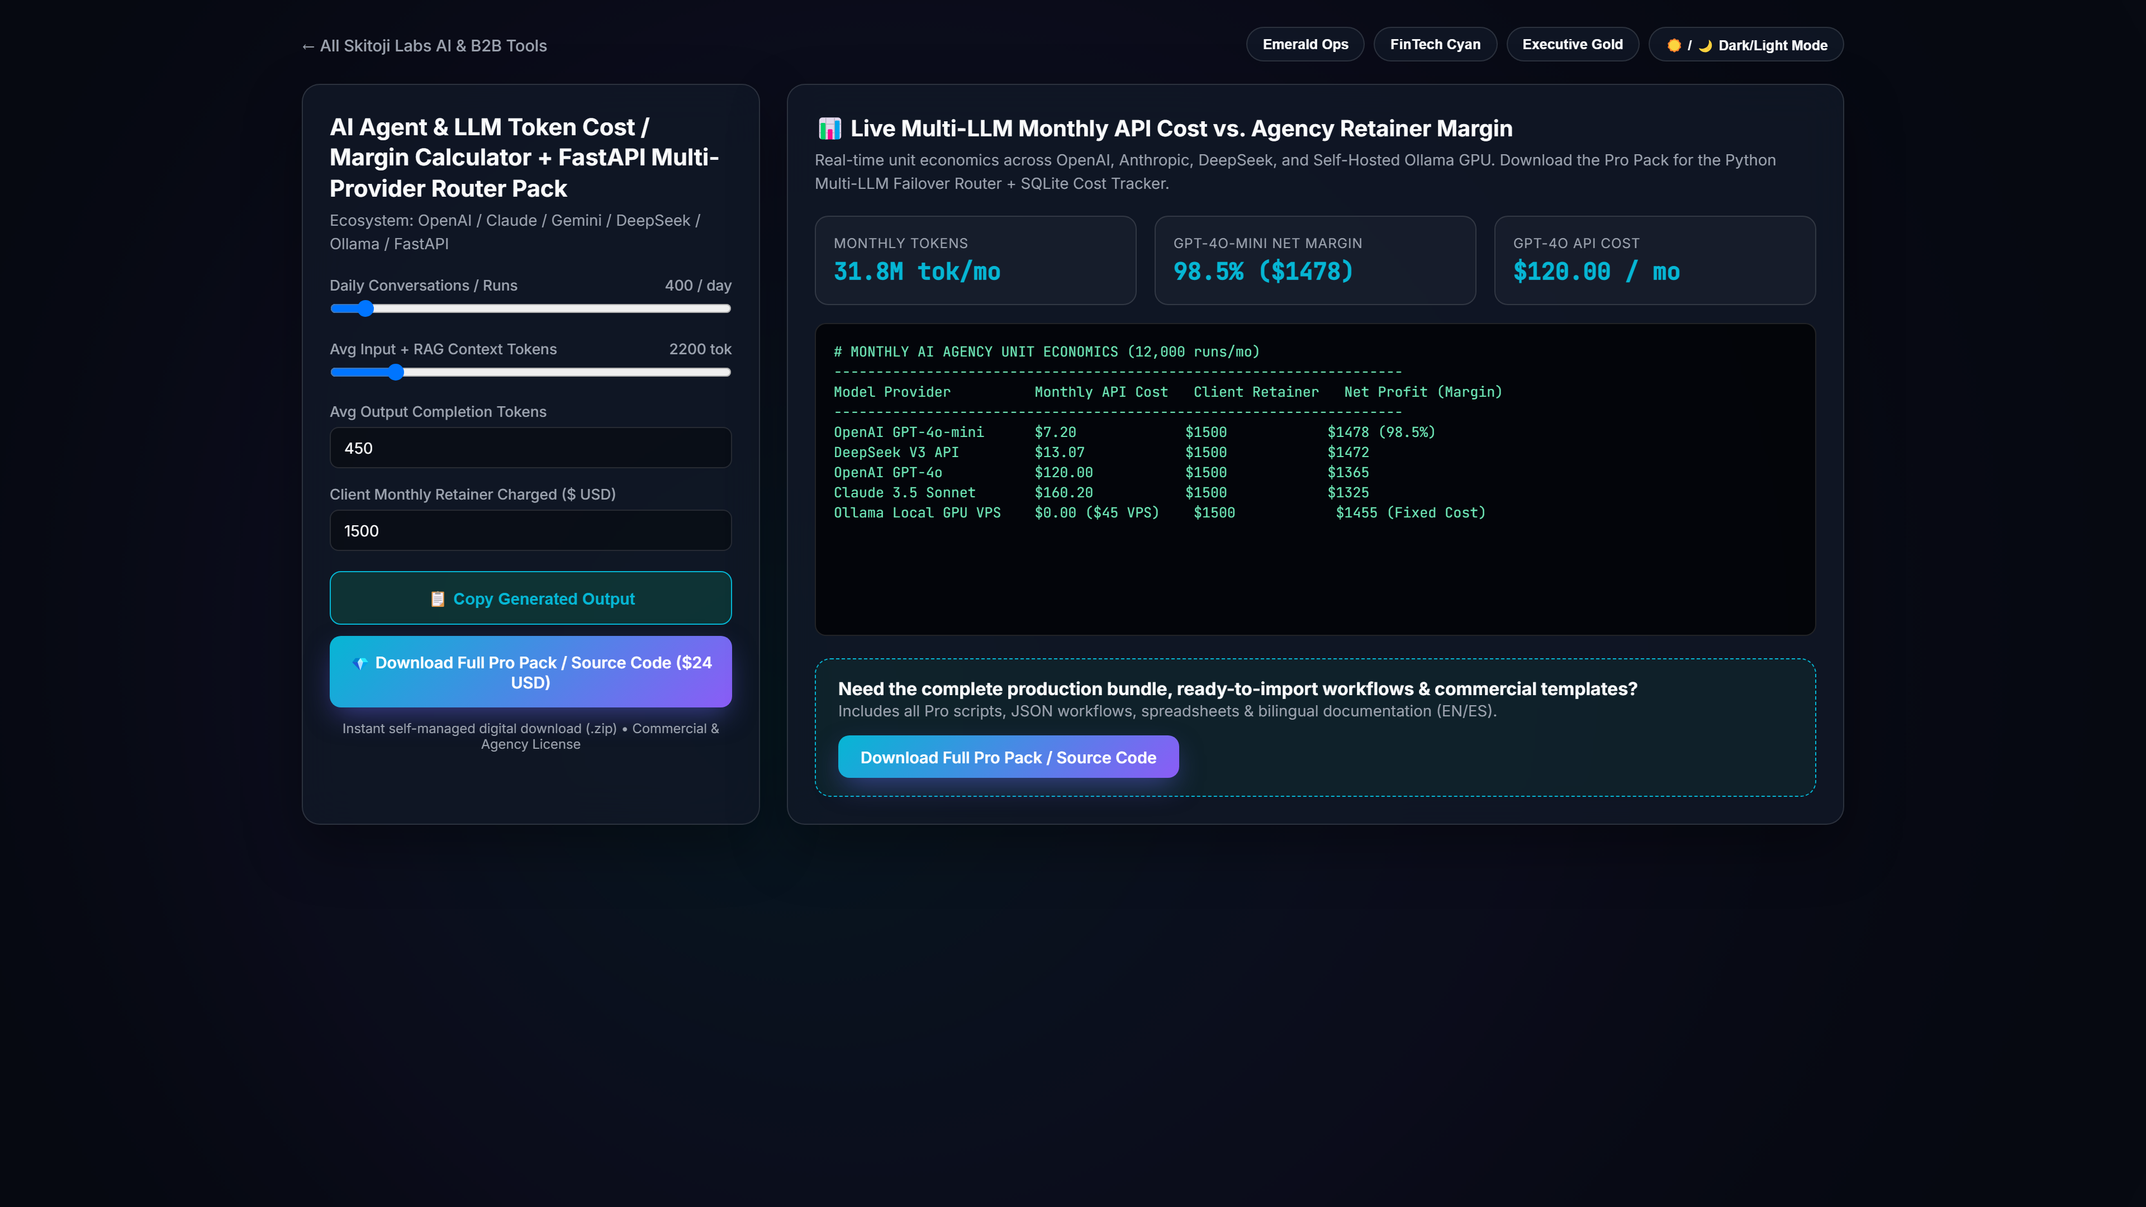2146x1207 pixels.
Task: Click the OpenAI GPT-4o-mini row in output
Action: click(x=1134, y=433)
